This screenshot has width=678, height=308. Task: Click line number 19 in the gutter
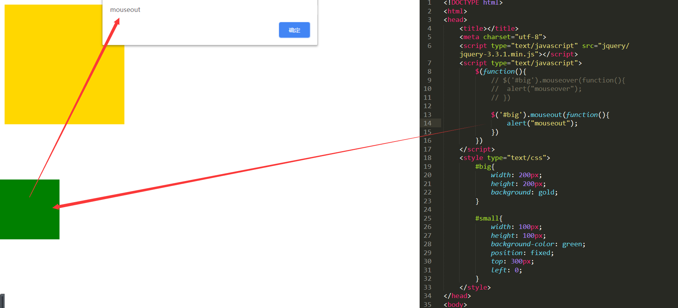[427, 166]
